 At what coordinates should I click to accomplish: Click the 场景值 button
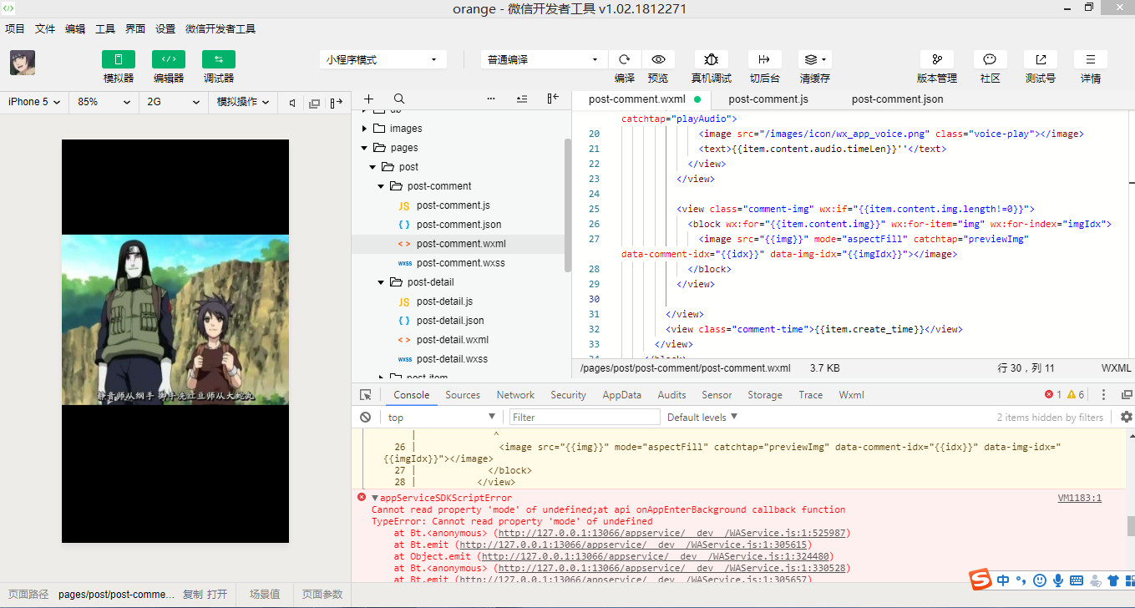click(265, 595)
